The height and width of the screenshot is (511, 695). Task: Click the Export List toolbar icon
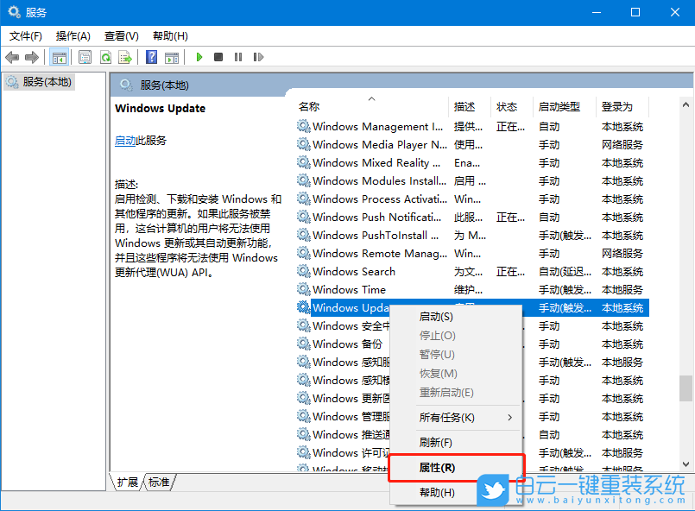point(126,57)
